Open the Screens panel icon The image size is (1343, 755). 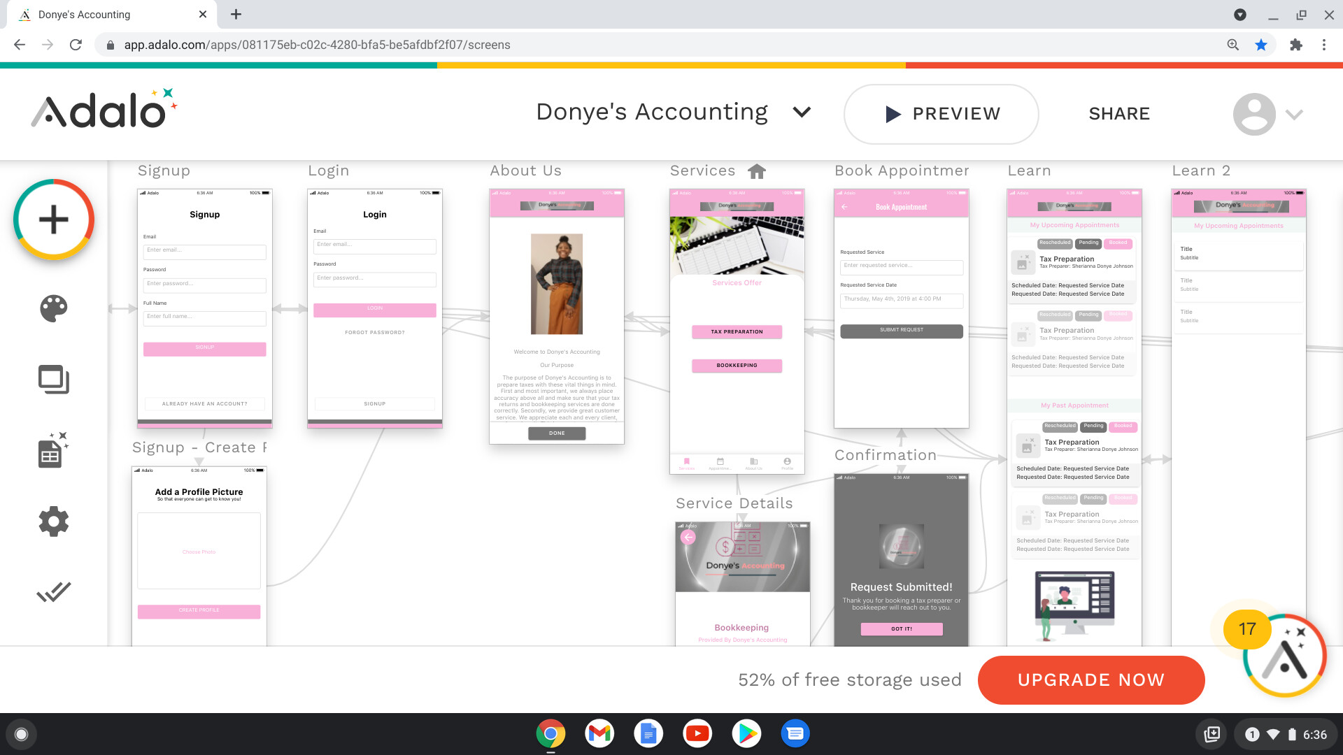(54, 380)
